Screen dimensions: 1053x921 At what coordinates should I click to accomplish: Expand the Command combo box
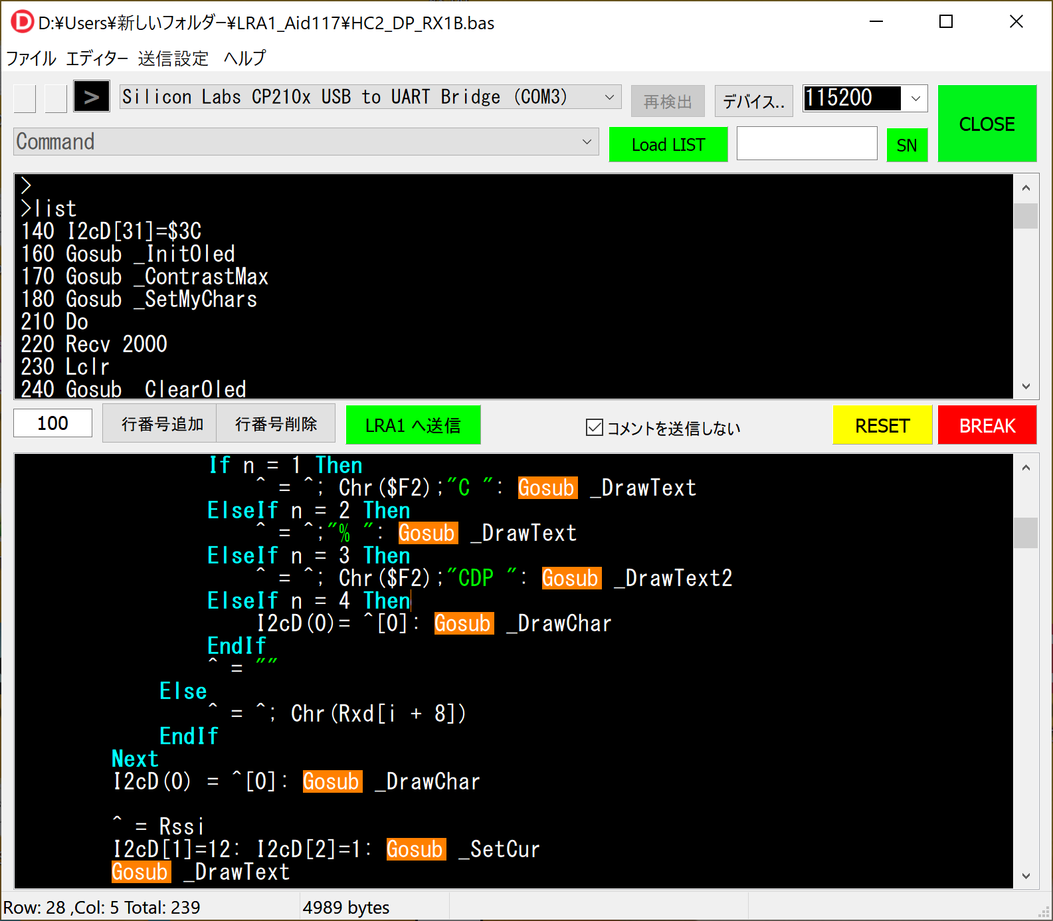(587, 142)
